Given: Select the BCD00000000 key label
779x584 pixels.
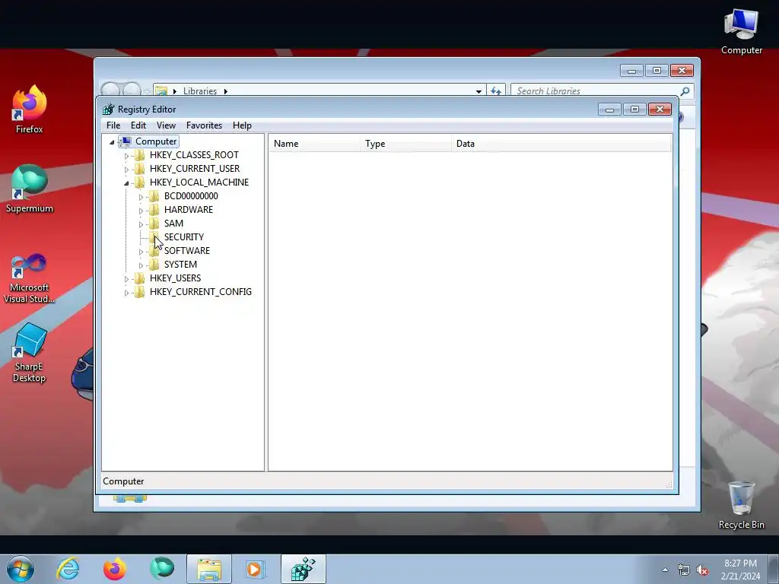Looking at the screenshot, I should [191, 196].
